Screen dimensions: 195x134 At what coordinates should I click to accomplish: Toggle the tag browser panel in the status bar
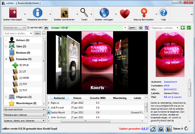(153, 129)
